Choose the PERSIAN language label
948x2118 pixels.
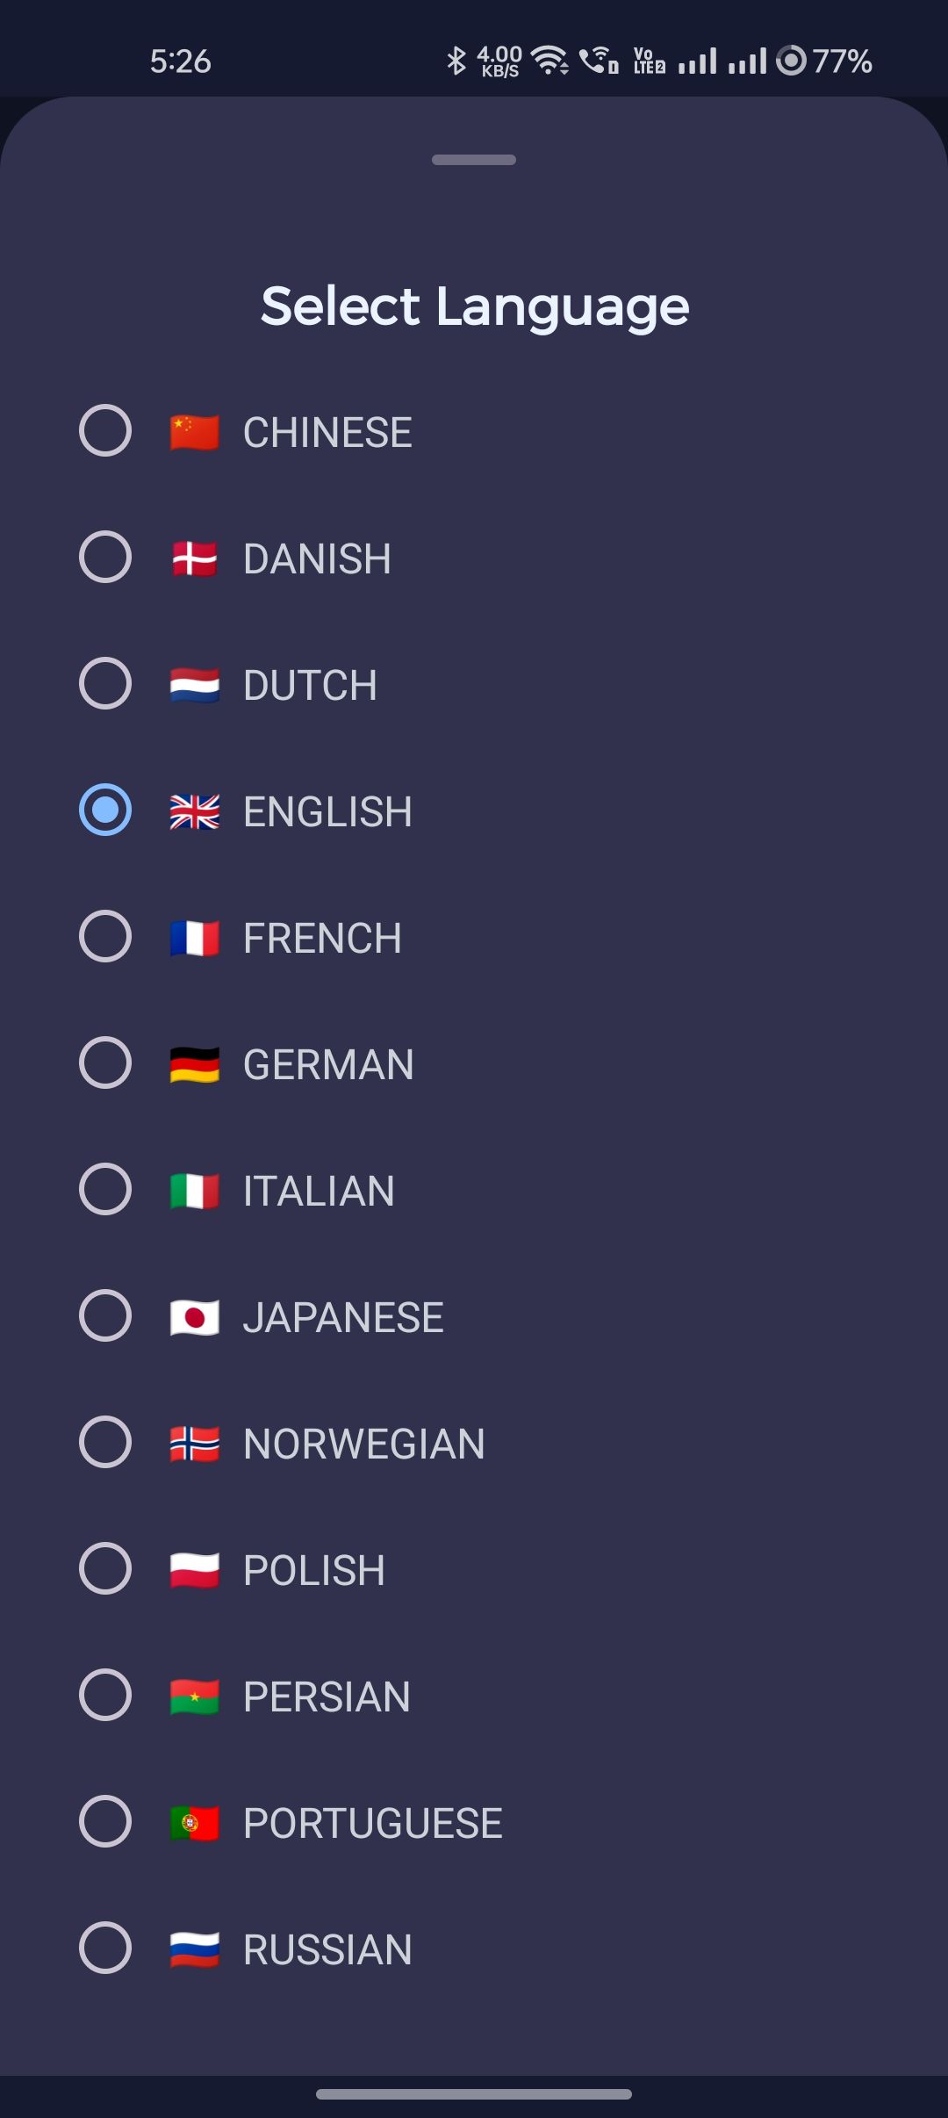327,1697
